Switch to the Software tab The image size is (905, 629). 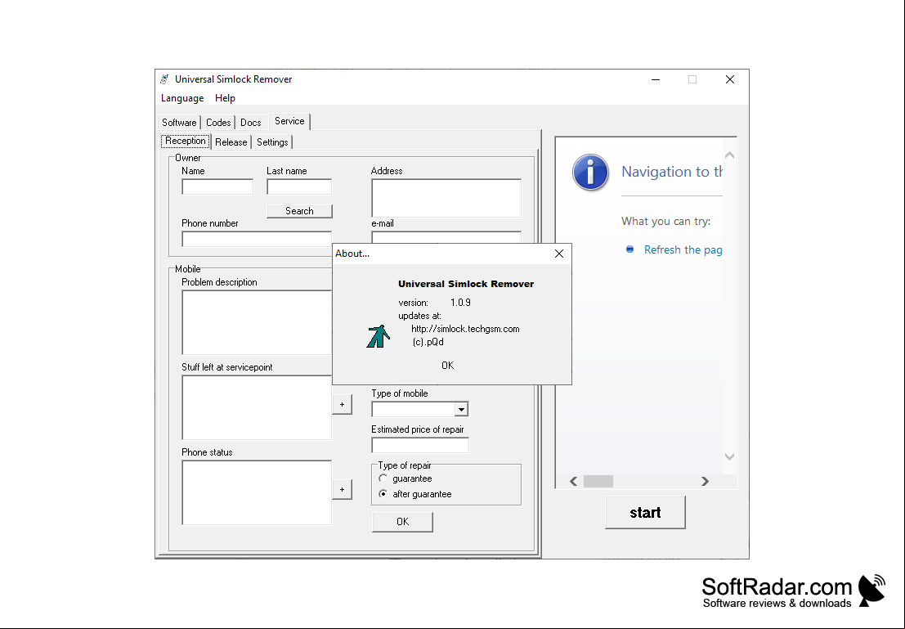(179, 123)
